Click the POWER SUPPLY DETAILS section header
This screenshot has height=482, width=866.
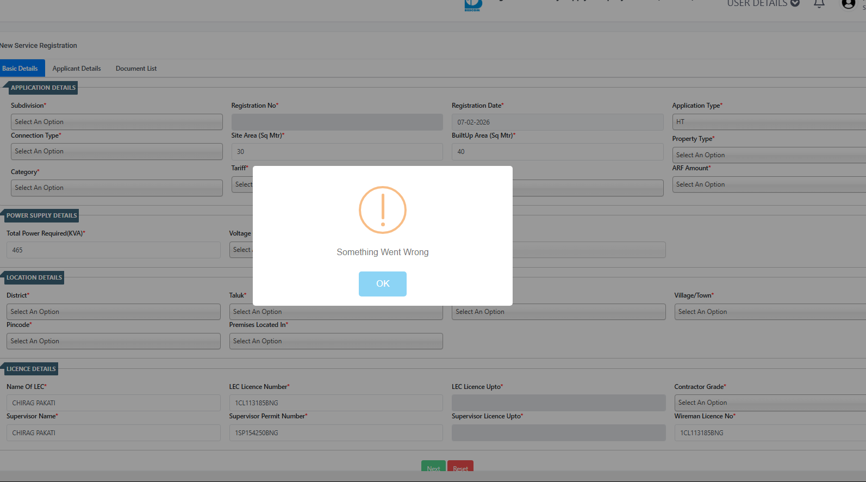coord(41,215)
